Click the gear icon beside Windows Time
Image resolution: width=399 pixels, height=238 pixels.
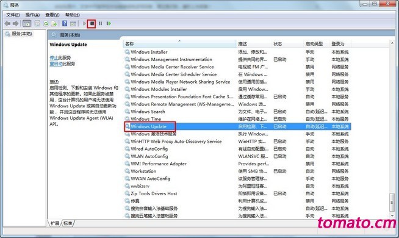click(x=127, y=119)
